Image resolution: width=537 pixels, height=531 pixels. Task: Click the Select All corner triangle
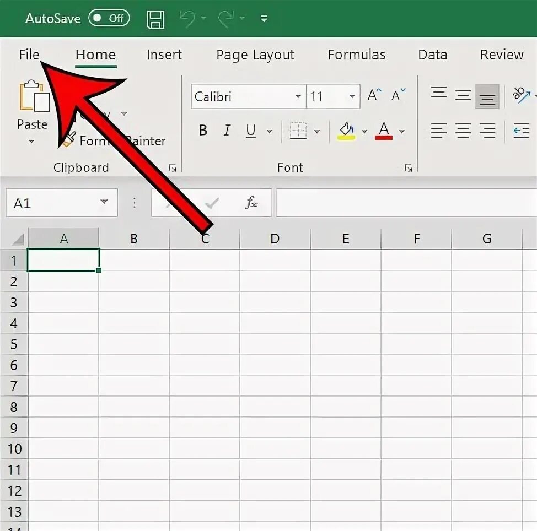[x=18, y=239]
